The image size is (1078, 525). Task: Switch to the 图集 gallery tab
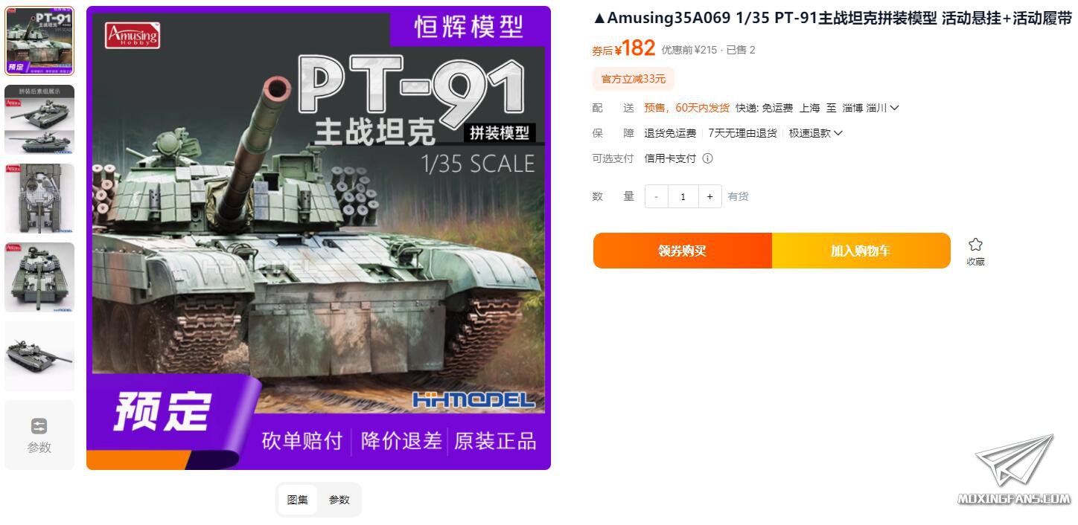pos(298,500)
